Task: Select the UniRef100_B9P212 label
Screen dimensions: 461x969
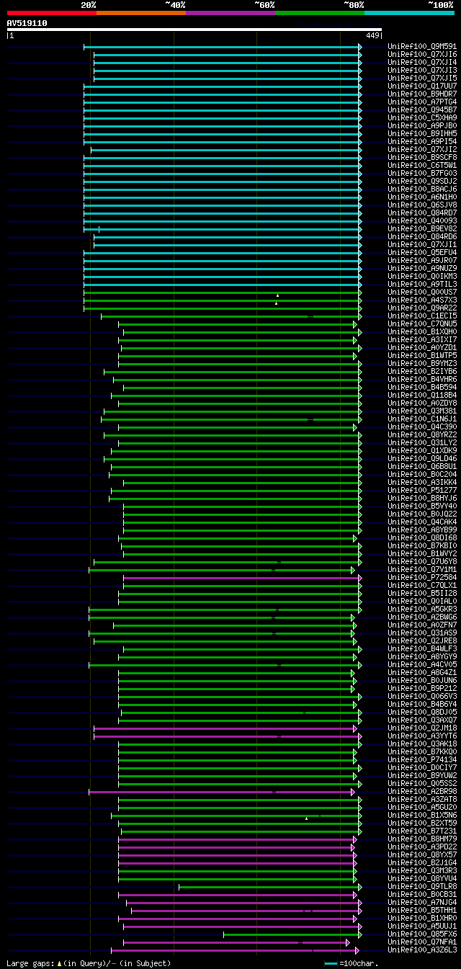Action: click(422, 689)
